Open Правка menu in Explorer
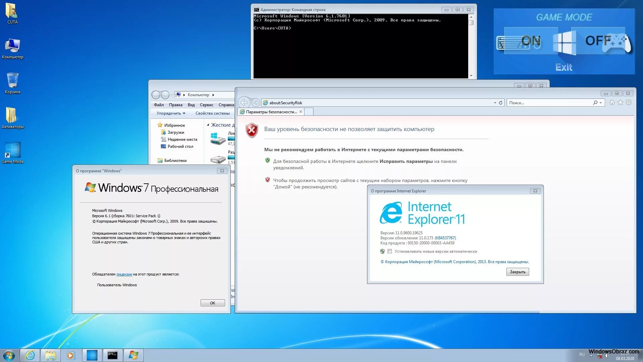Screen dimensions: 643x362 pos(175,105)
